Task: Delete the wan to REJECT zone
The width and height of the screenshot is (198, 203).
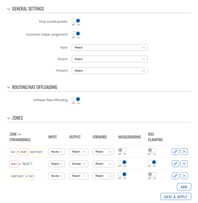Action: pos(184,164)
